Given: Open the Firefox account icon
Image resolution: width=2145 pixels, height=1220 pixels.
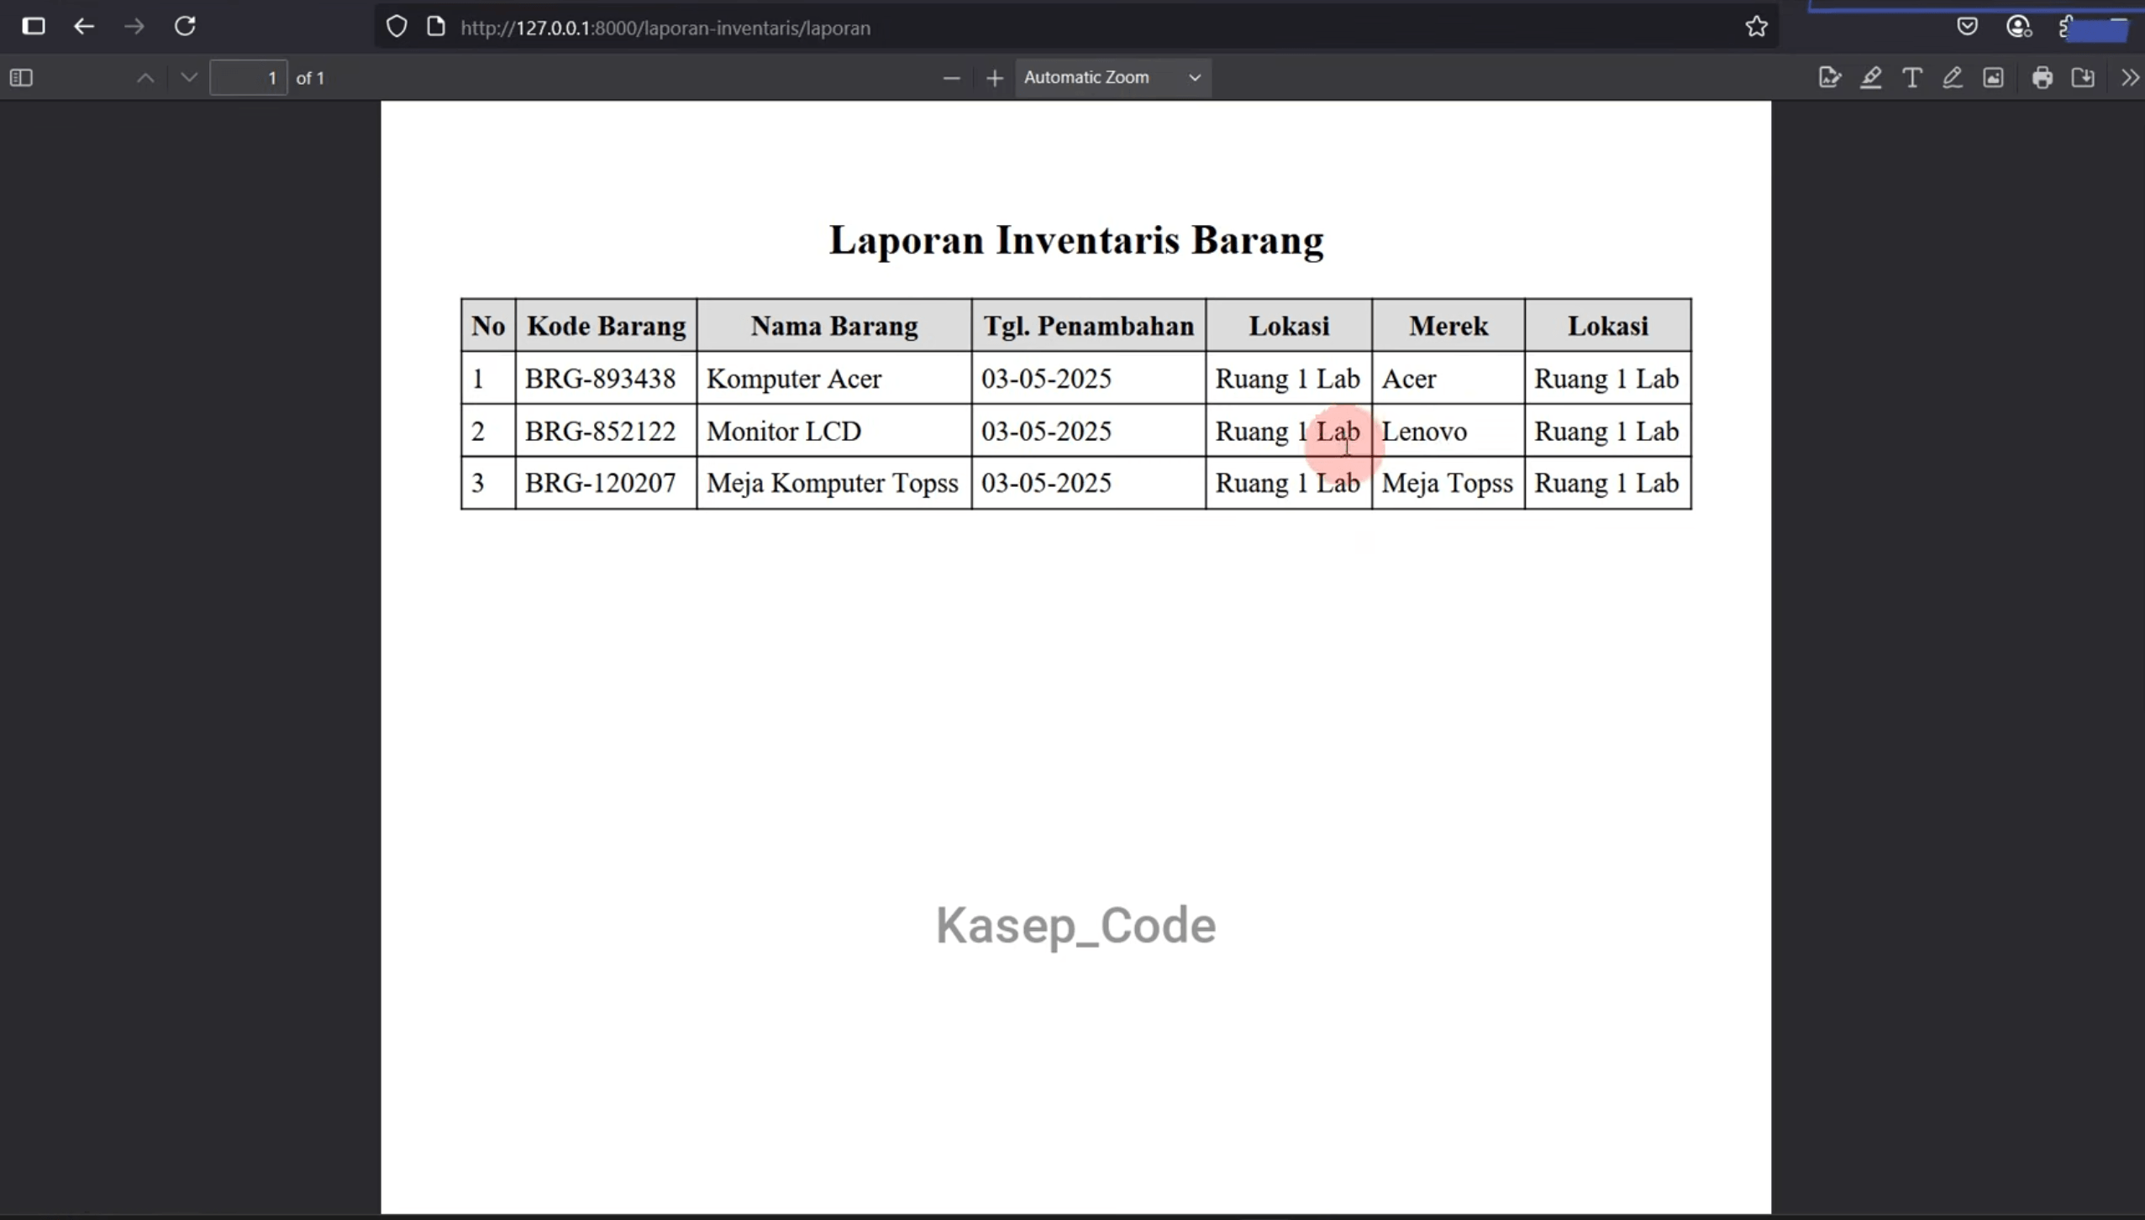Looking at the screenshot, I should coord(2018,27).
